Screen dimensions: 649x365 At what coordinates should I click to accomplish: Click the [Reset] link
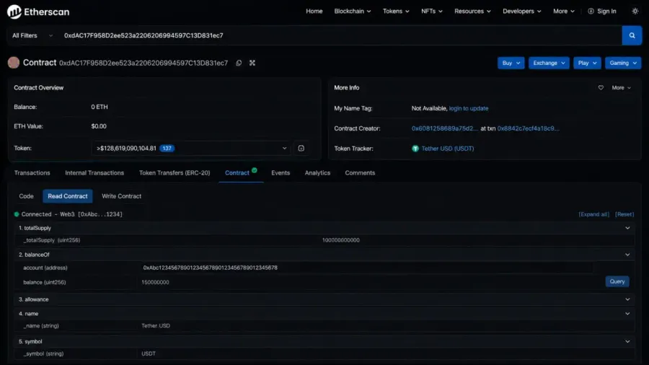click(x=624, y=214)
